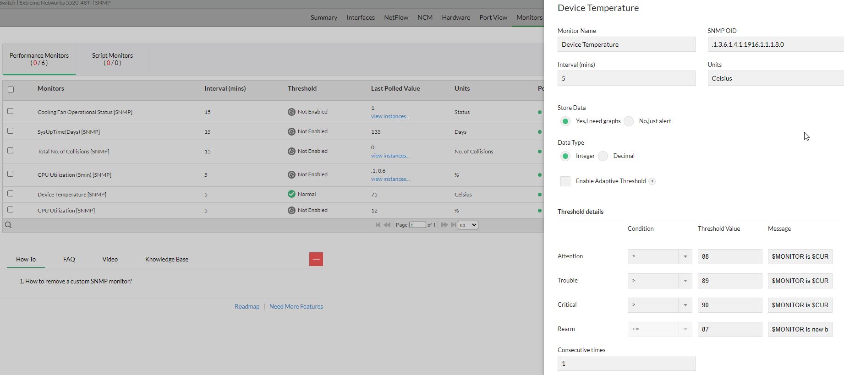Expand the rows-per-page dropdown showing 50
This screenshot has width=844, height=375.
(x=468, y=225)
